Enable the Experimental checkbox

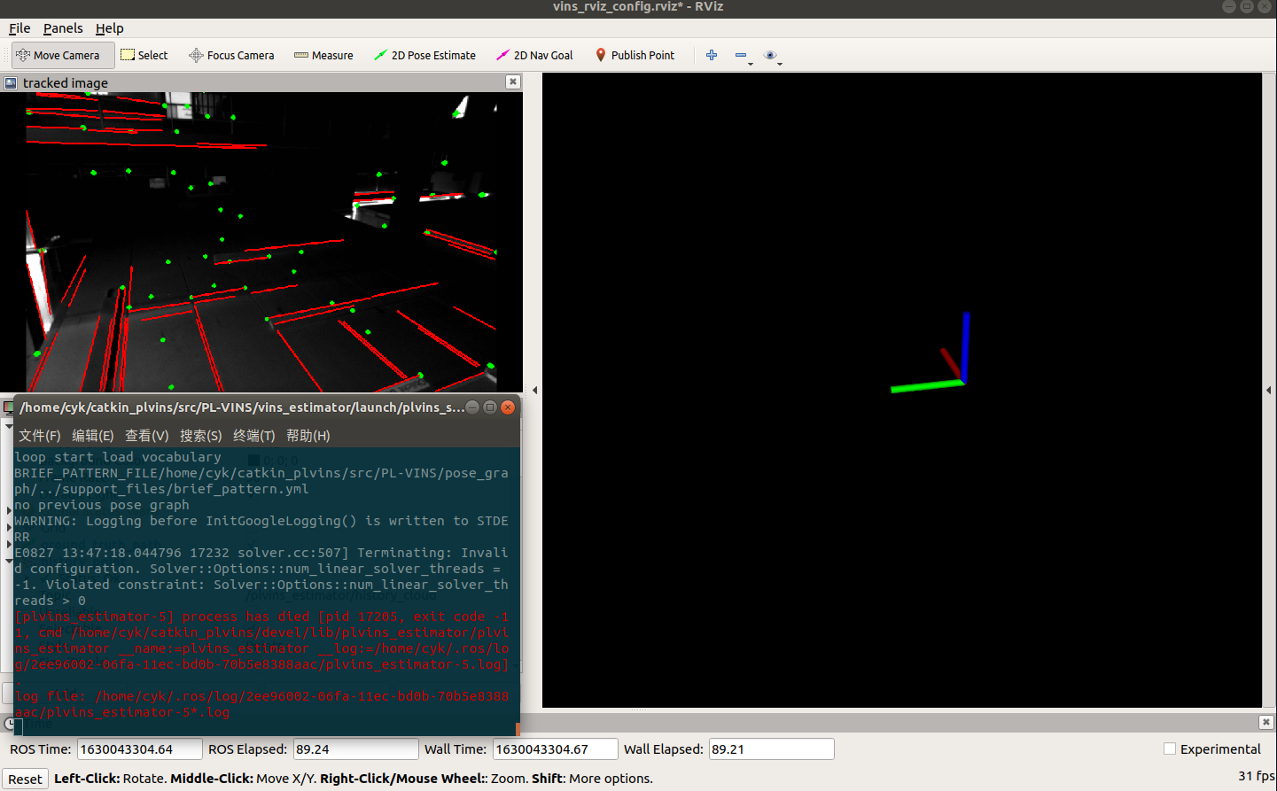tap(1168, 748)
